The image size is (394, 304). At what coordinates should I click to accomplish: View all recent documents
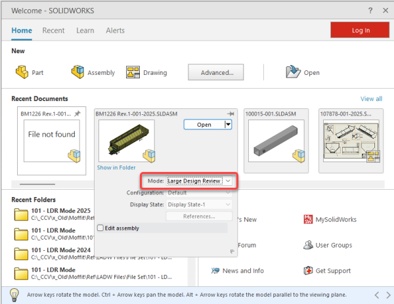371,98
